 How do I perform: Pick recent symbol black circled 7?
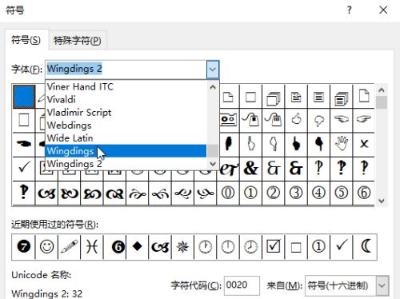(x=24, y=247)
